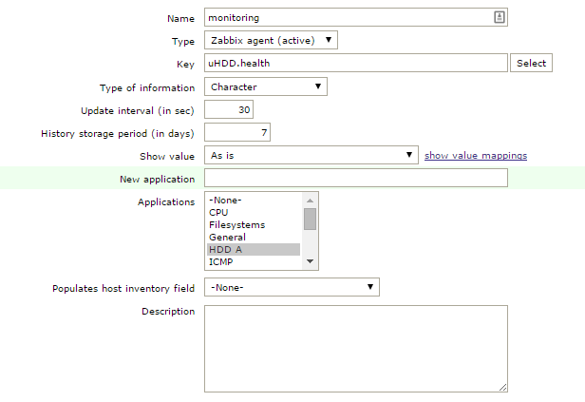Click the Update interval field

pyautogui.click(x=229, y=109)
